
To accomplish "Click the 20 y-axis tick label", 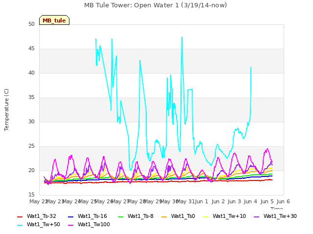I will pyautogui.click(x=31, y=171).
